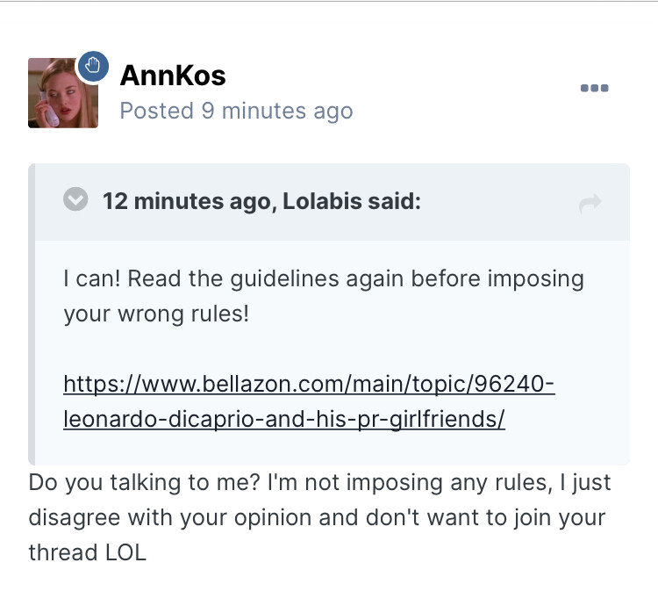Viewport: 658px width, 613px height.
Task: Click the "12 minutes ago" quote header text
Action: point(184,202)
